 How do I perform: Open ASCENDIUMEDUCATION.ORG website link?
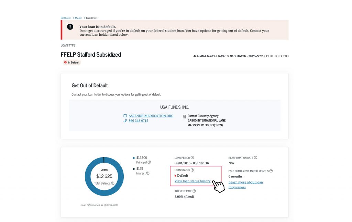coord(151,116)
